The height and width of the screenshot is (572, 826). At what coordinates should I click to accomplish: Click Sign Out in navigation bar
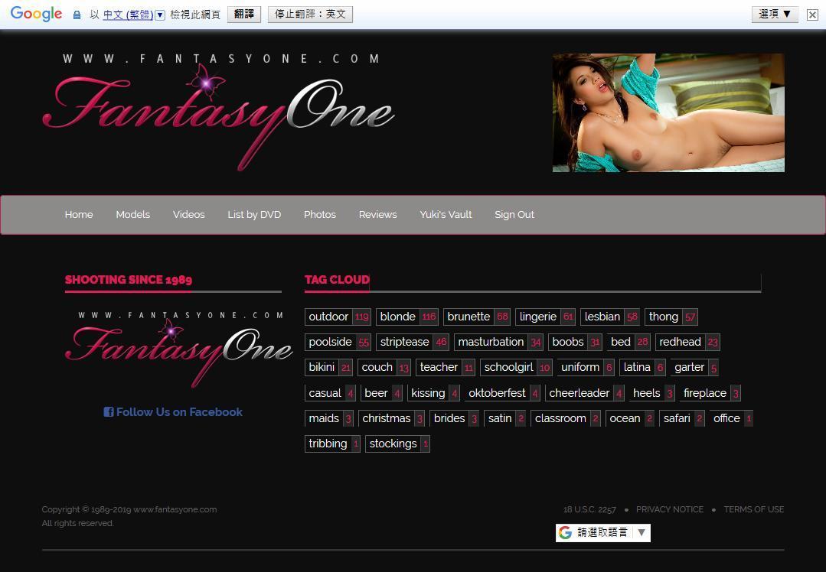point(514,215)
